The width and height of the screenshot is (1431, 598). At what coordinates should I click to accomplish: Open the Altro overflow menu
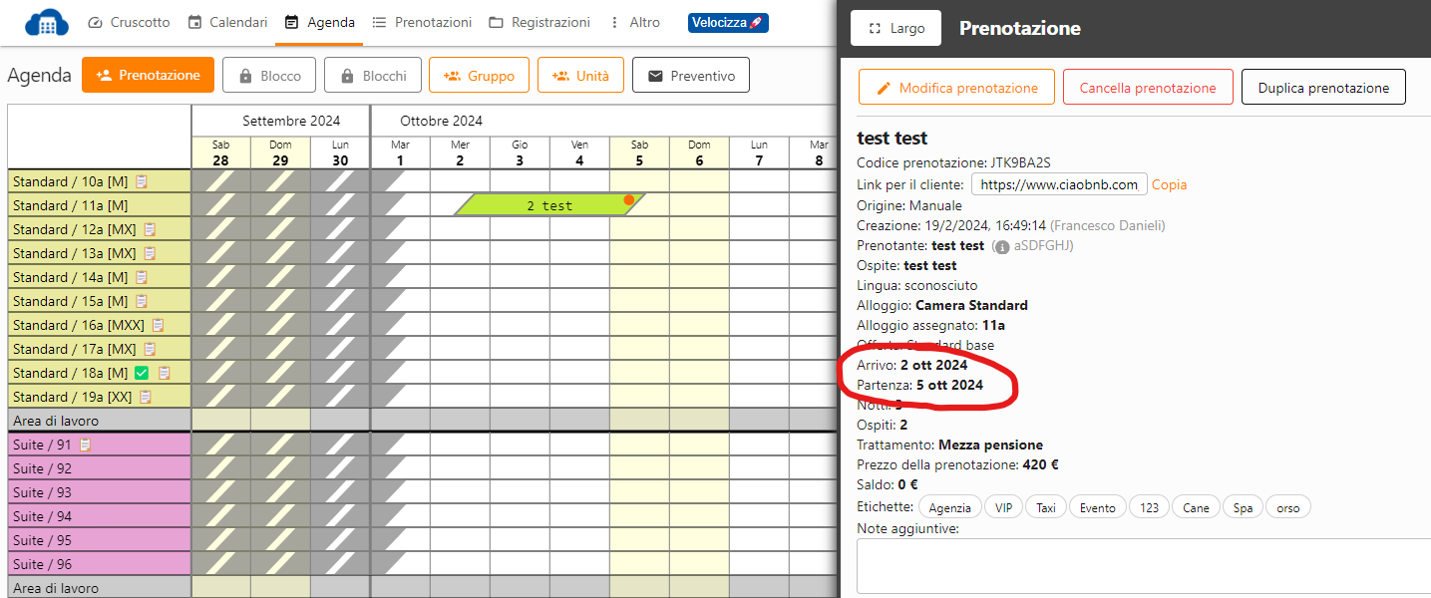click(x=634, y=22)
